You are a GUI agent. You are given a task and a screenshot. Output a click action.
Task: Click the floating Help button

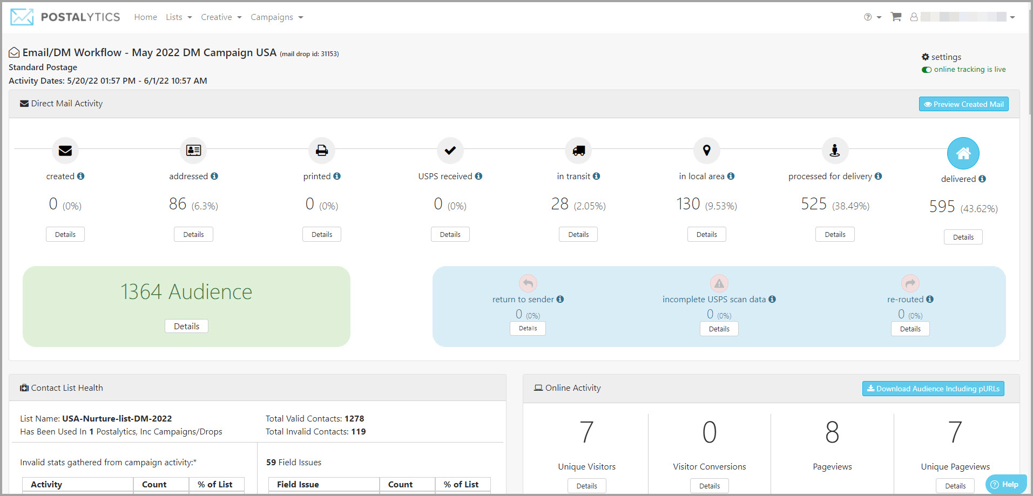coord(1006,484)
